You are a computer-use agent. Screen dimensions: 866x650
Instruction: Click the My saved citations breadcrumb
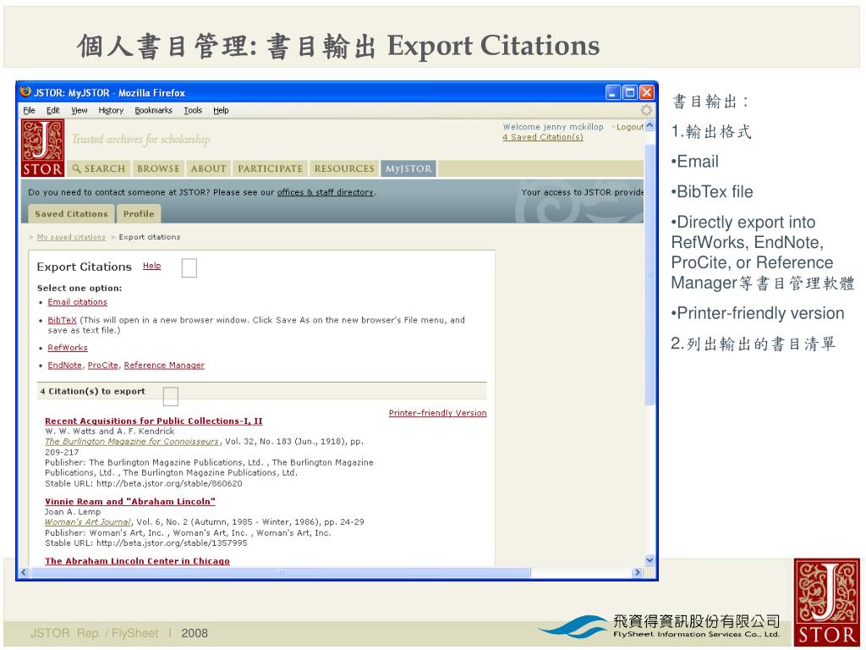point(71,237)
